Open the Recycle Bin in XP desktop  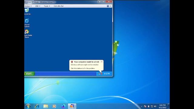coord(27,12)
